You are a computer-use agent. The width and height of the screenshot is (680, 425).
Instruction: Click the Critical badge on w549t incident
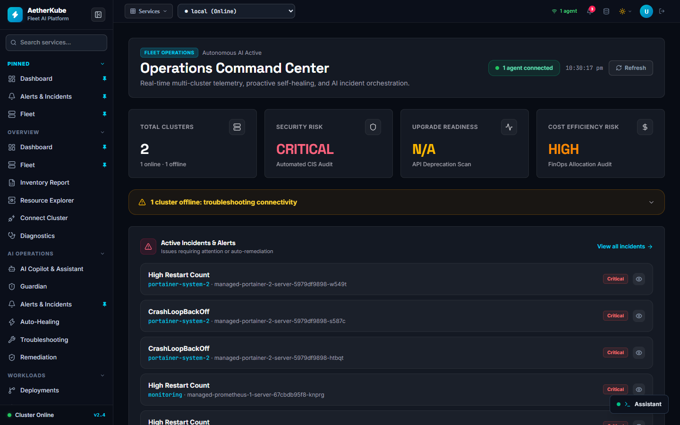[x=615, y=279]
